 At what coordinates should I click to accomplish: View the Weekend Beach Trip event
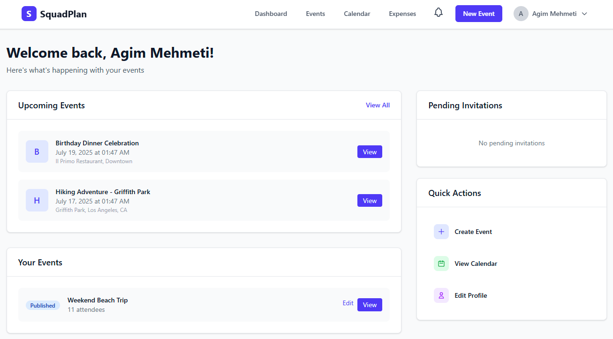click(370, 305)
